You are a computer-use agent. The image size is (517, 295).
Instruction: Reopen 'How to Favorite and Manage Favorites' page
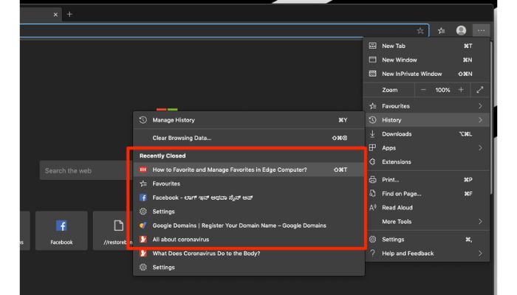pos(249,170)
